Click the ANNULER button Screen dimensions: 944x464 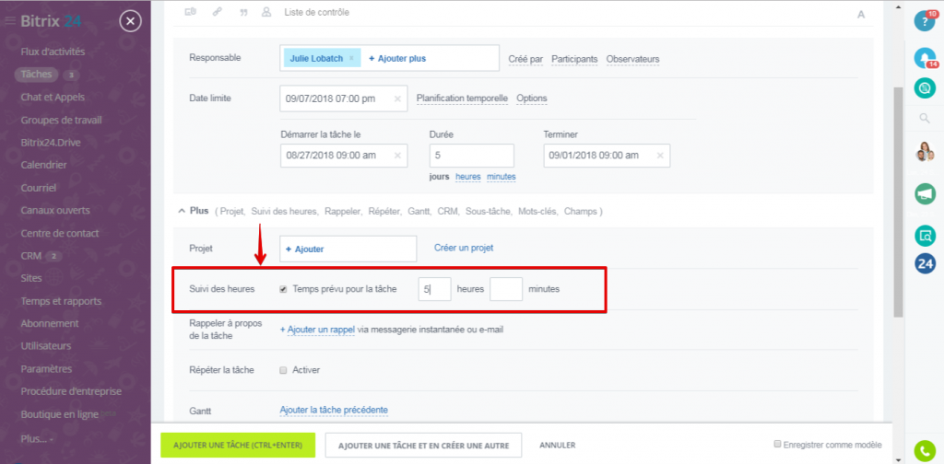coord(558,446)
